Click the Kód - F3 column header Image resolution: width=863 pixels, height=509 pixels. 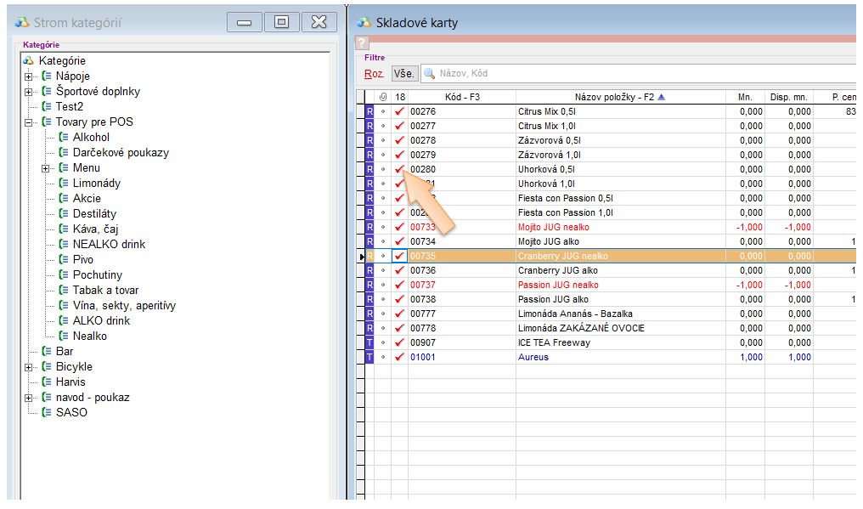click(461, 97)
